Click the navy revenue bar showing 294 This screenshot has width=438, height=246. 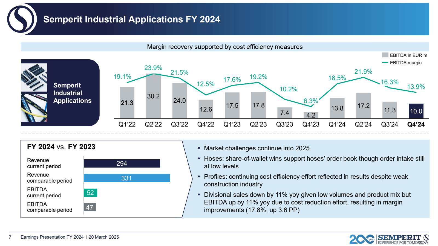122,163
